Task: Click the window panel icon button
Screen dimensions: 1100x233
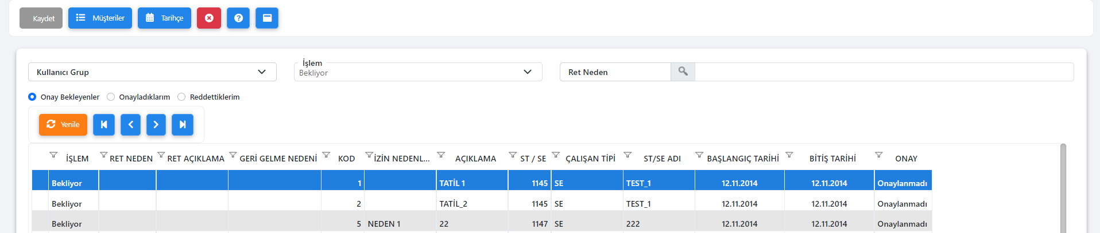Action: [267, 18]
